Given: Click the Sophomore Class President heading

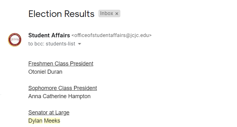Looking at the screenshot, I should (x=63, y=88).
